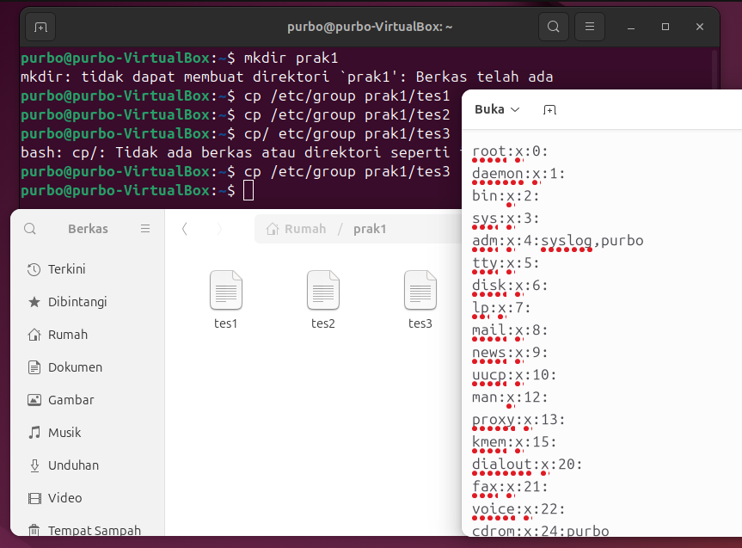Click the line 'kmem:x:15:' in editor

pyautogui.click(x=514, y=442)
